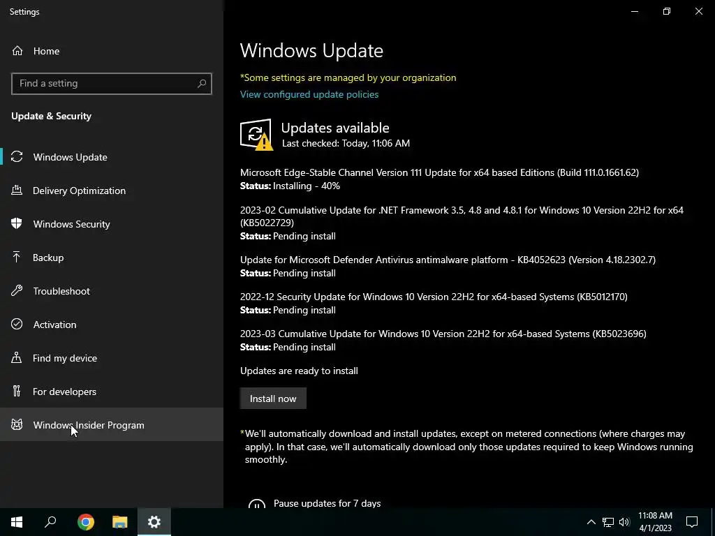Launch Google Chrome from the taskbar
The width and height of the screenshot is (715, 536).
pos(86,522)
